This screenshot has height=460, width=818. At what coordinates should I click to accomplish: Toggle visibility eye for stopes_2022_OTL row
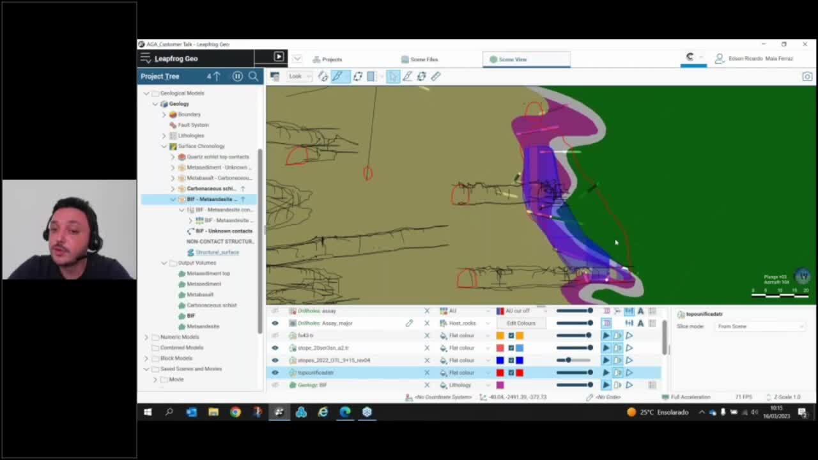click(275, 360)
